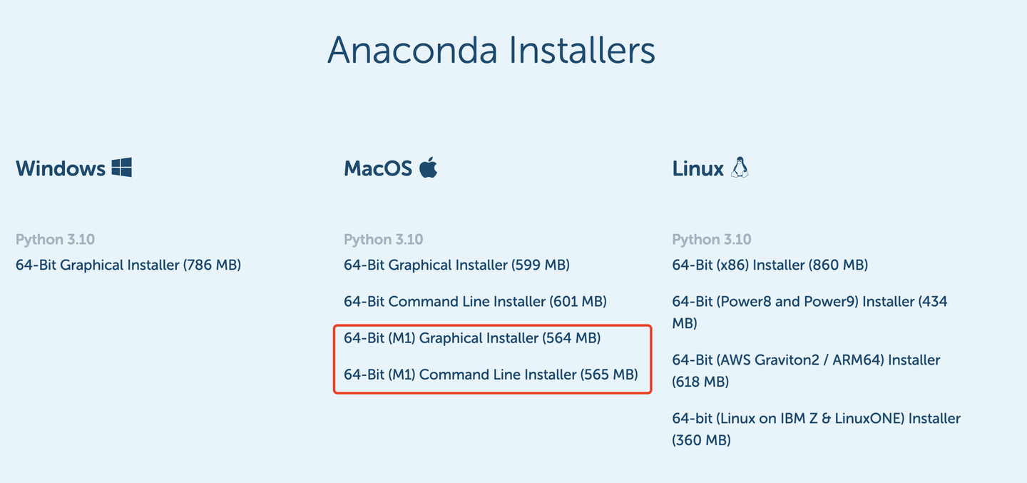Download the Linux 64-Bit (x86) Installer
The image size is (1027, 483).
click(x=770, y=265)
